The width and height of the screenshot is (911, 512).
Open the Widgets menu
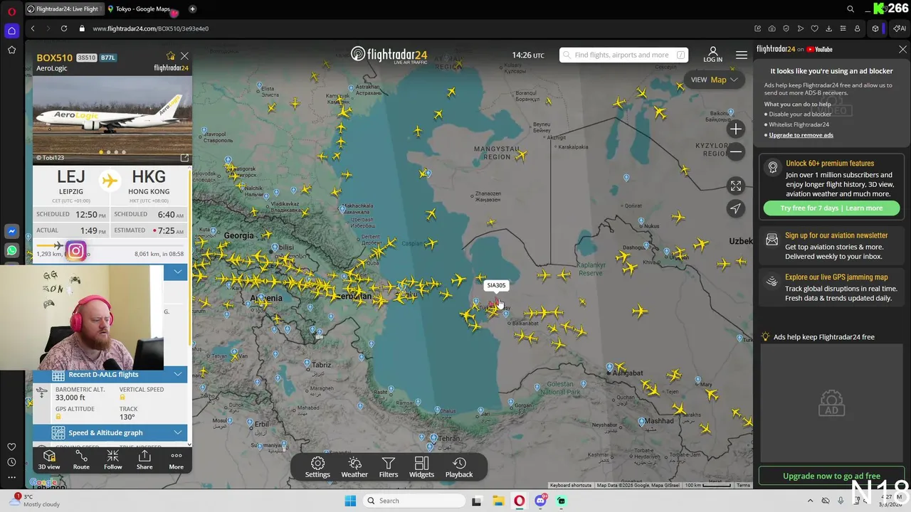[x=421, y=467]
